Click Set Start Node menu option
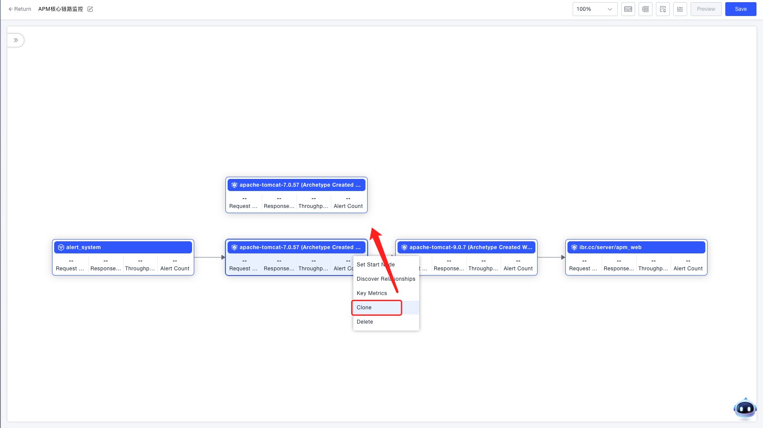 (x=375, y=265)
